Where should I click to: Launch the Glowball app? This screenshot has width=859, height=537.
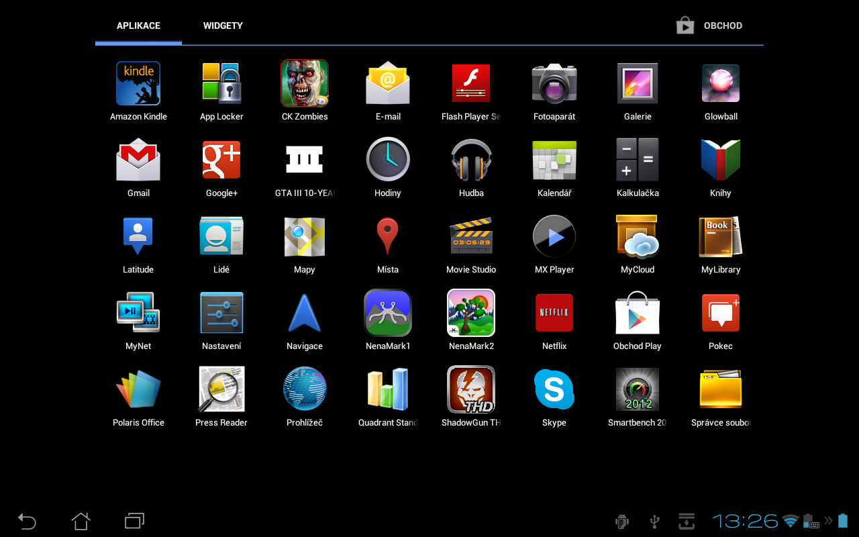pos(721,84)
